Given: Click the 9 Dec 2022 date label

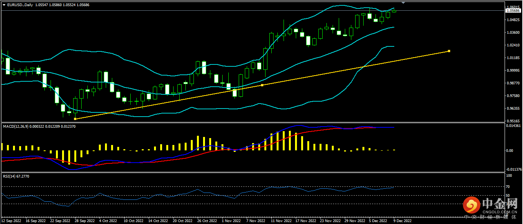Looking at the screenshot, I should [x=402, y=221].
